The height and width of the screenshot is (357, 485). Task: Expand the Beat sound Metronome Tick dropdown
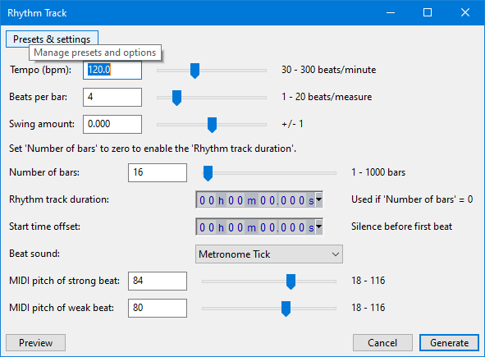pos(269,254)
